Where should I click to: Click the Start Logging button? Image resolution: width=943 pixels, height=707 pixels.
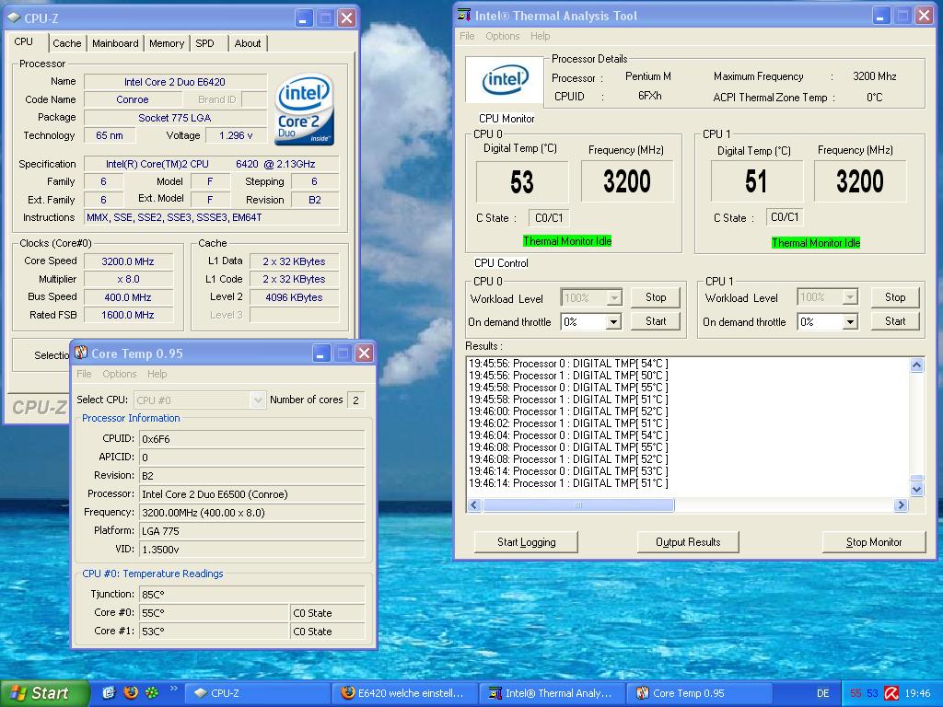click(x=526, y=541)
